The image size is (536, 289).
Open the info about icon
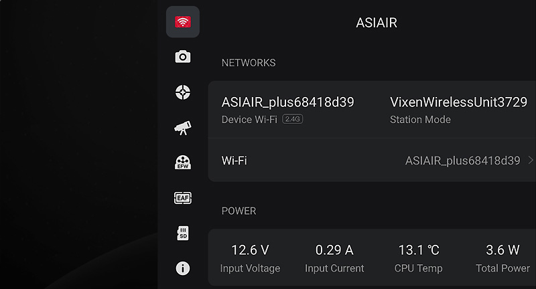[183, 268]
